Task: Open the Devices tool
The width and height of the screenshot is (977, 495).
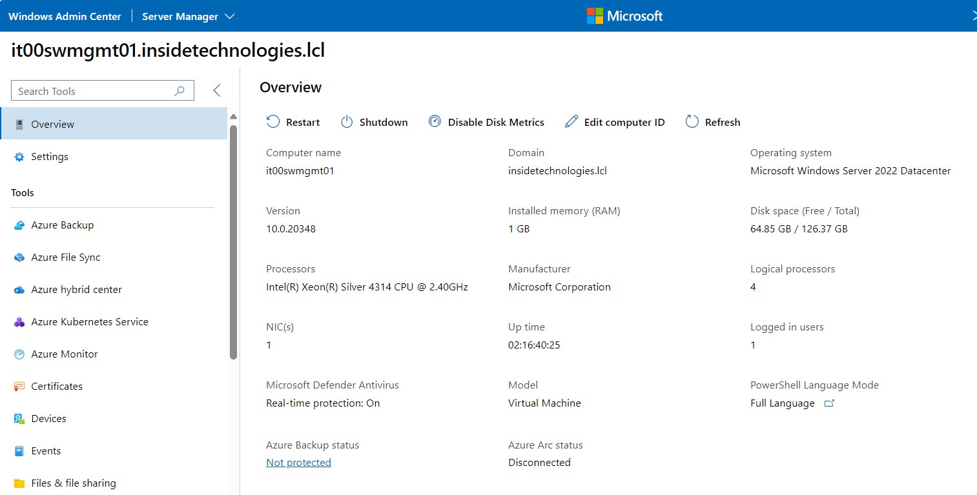Action: tap(114, 419)
